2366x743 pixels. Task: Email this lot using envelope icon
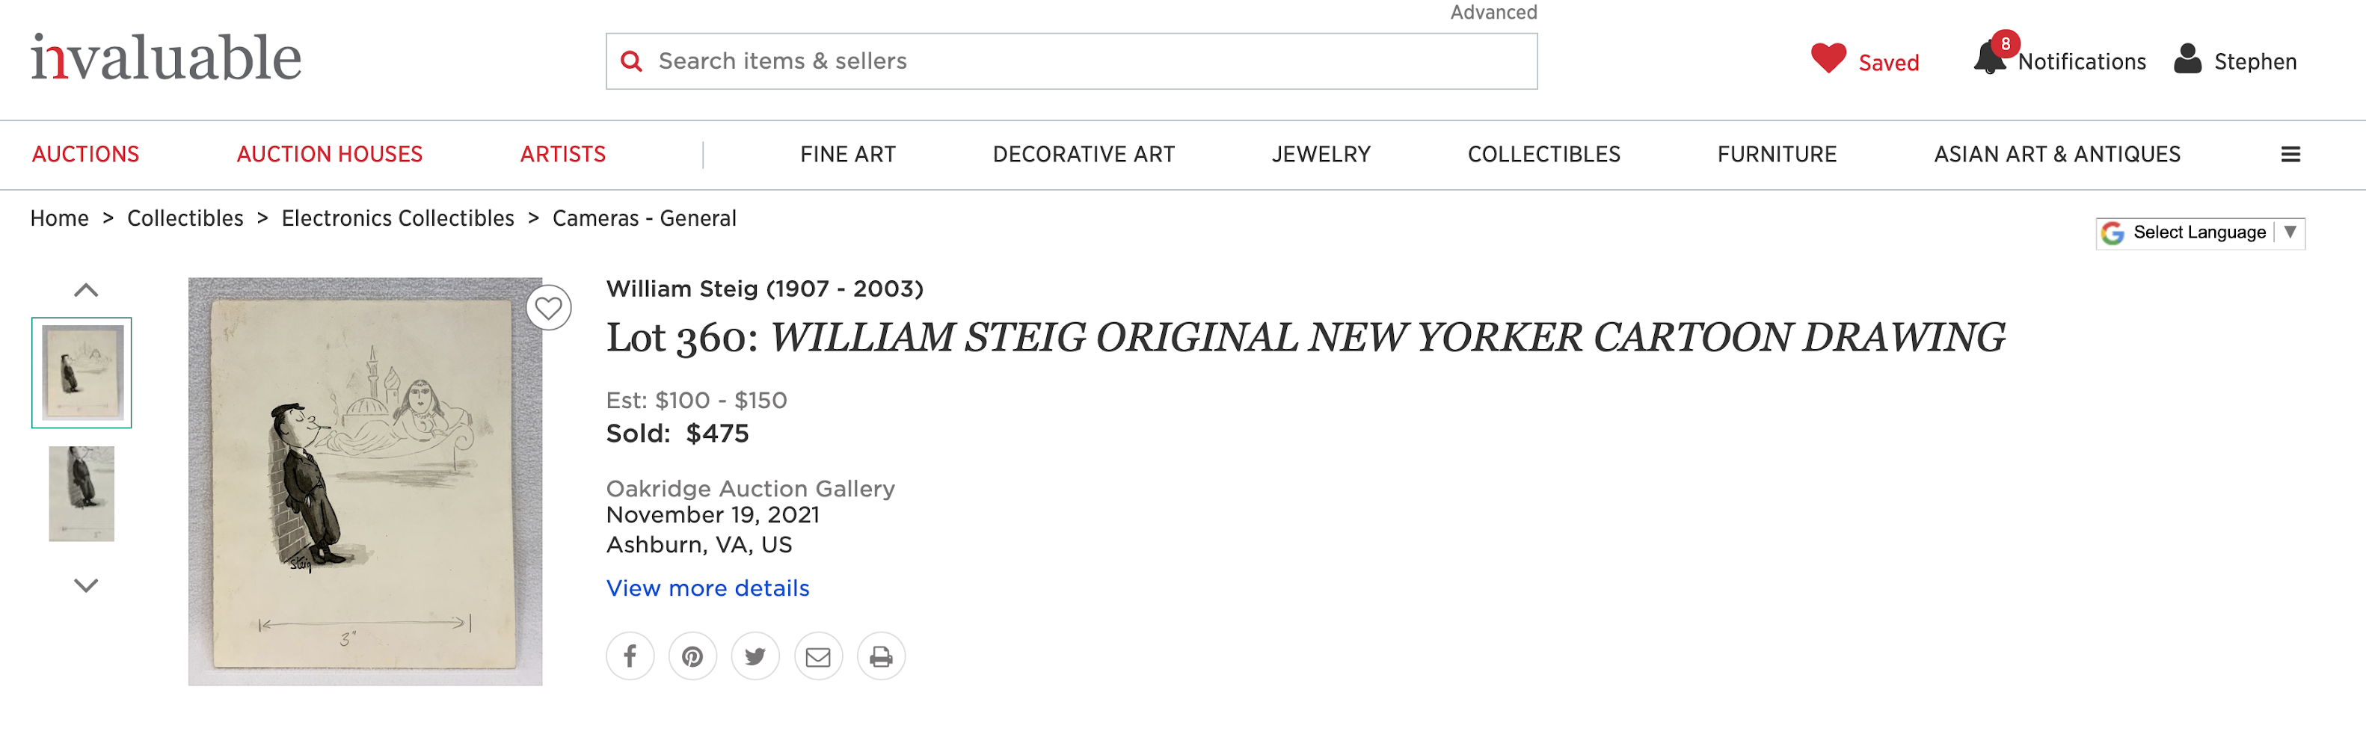pyautogui.click(x=818, y=657)
